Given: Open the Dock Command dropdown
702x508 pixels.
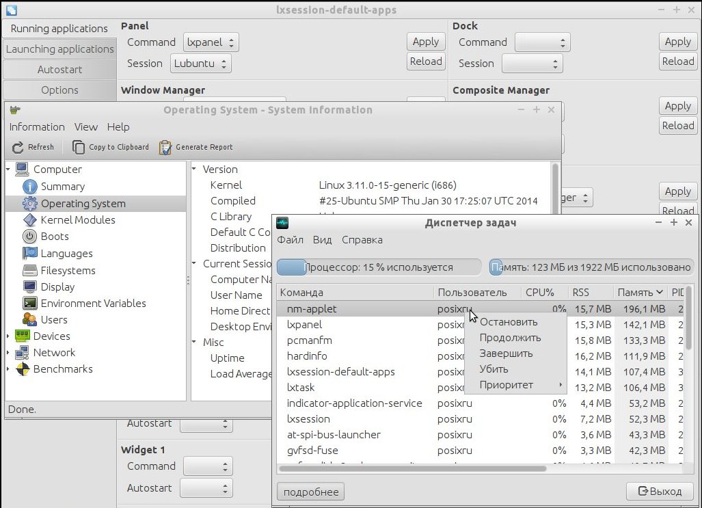Looking at the screenshot, I should tap(543, 42).
